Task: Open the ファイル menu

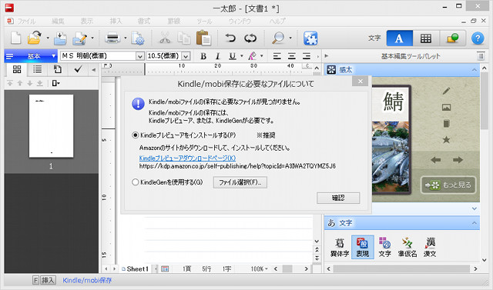Action: pos(26,21)
